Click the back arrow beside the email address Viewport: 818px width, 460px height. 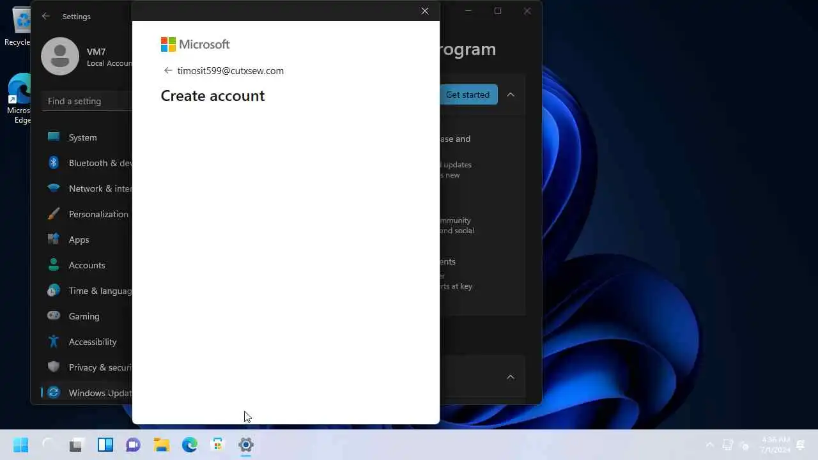pyautogui.click(x=168, y=71)
